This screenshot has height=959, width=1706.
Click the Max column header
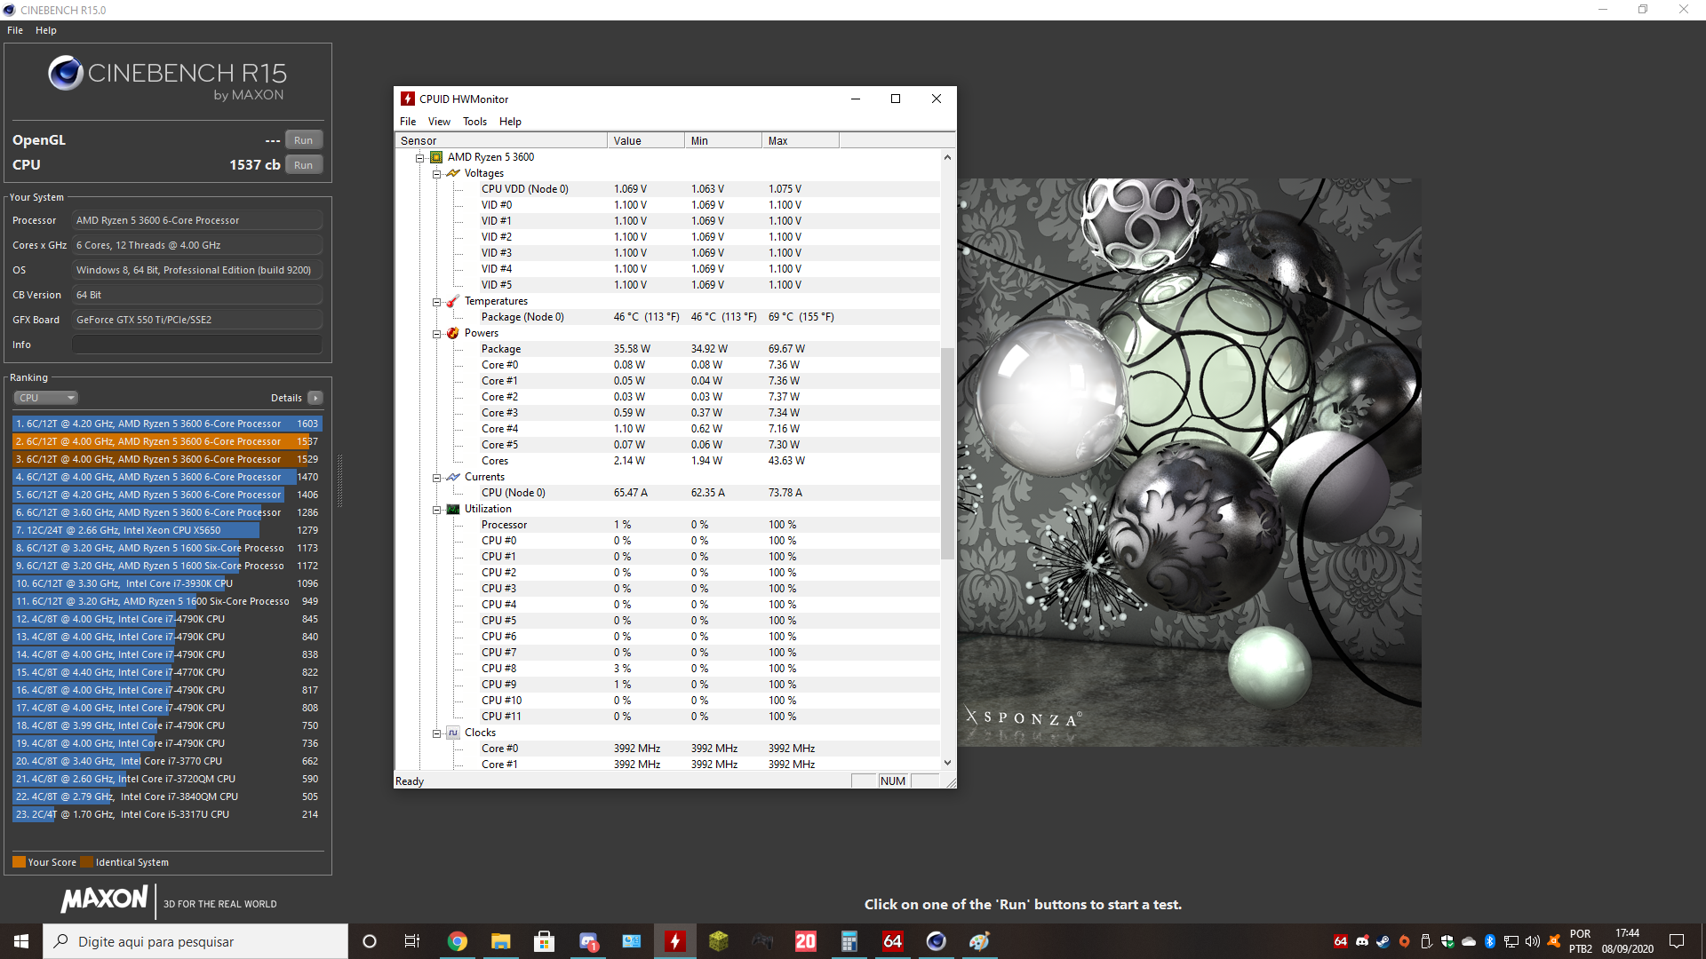point(801,140)
